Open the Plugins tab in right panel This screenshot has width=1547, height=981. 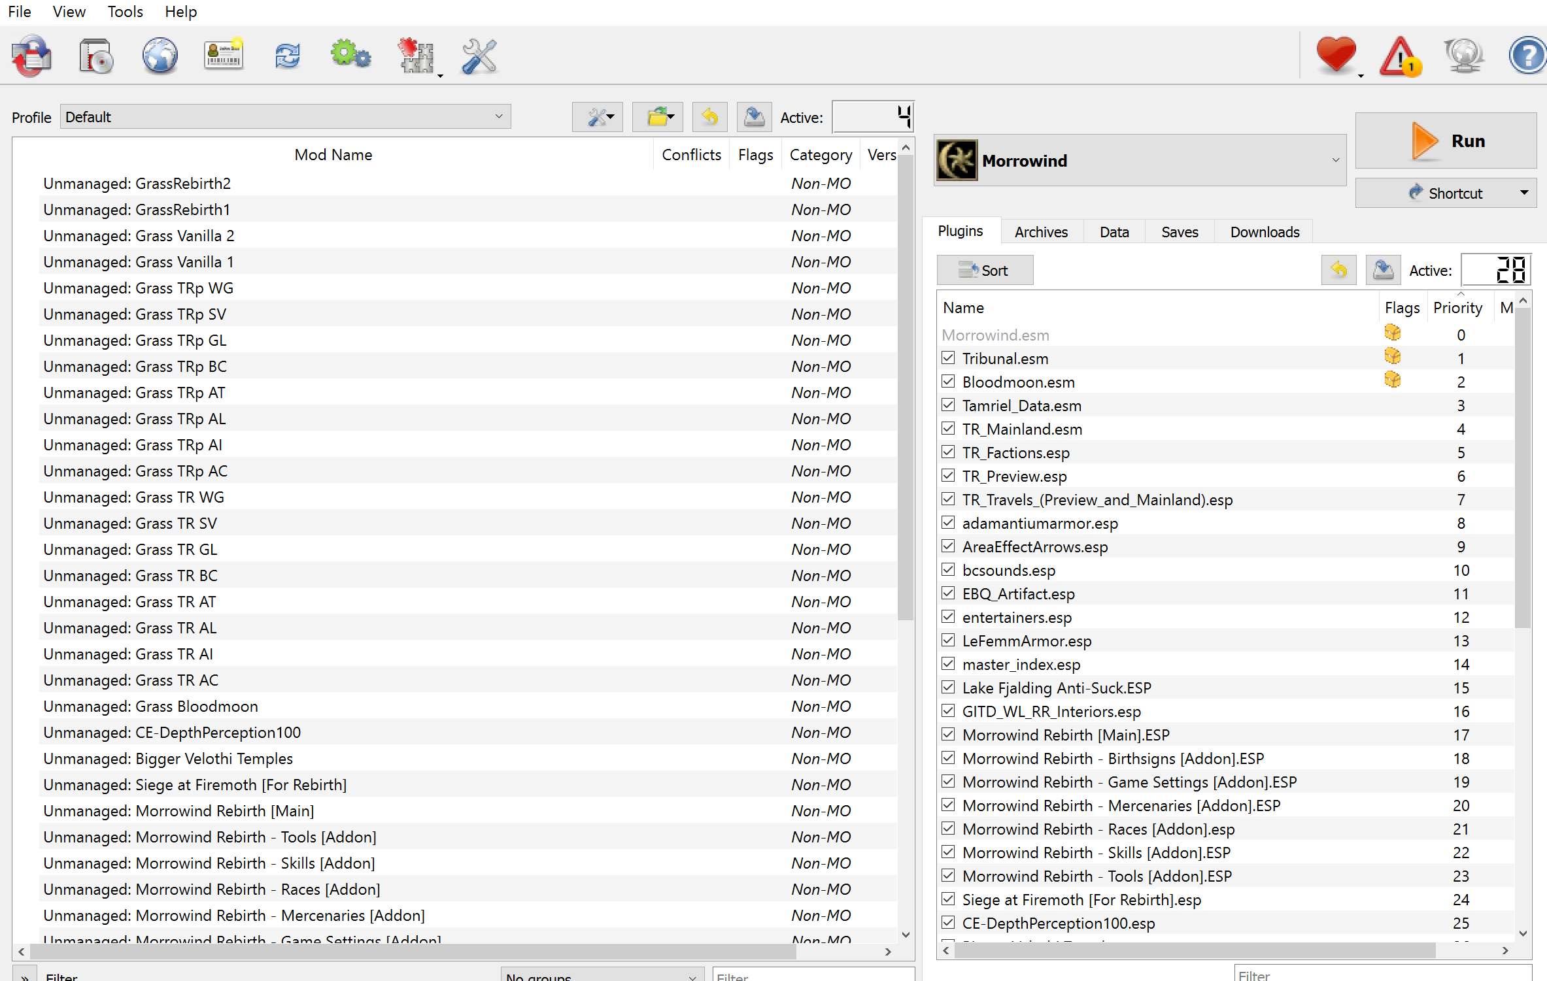tap(960, 231)
